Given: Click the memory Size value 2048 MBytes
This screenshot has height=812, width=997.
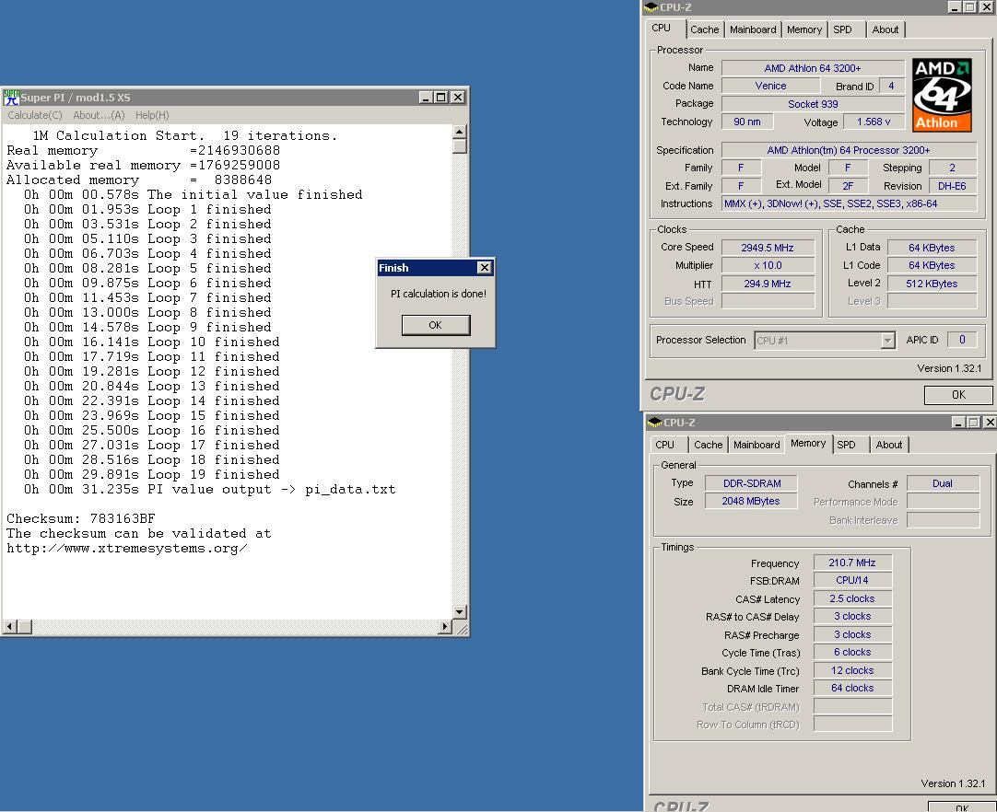Looking at the screenshot, I should (x=751, y=502).
